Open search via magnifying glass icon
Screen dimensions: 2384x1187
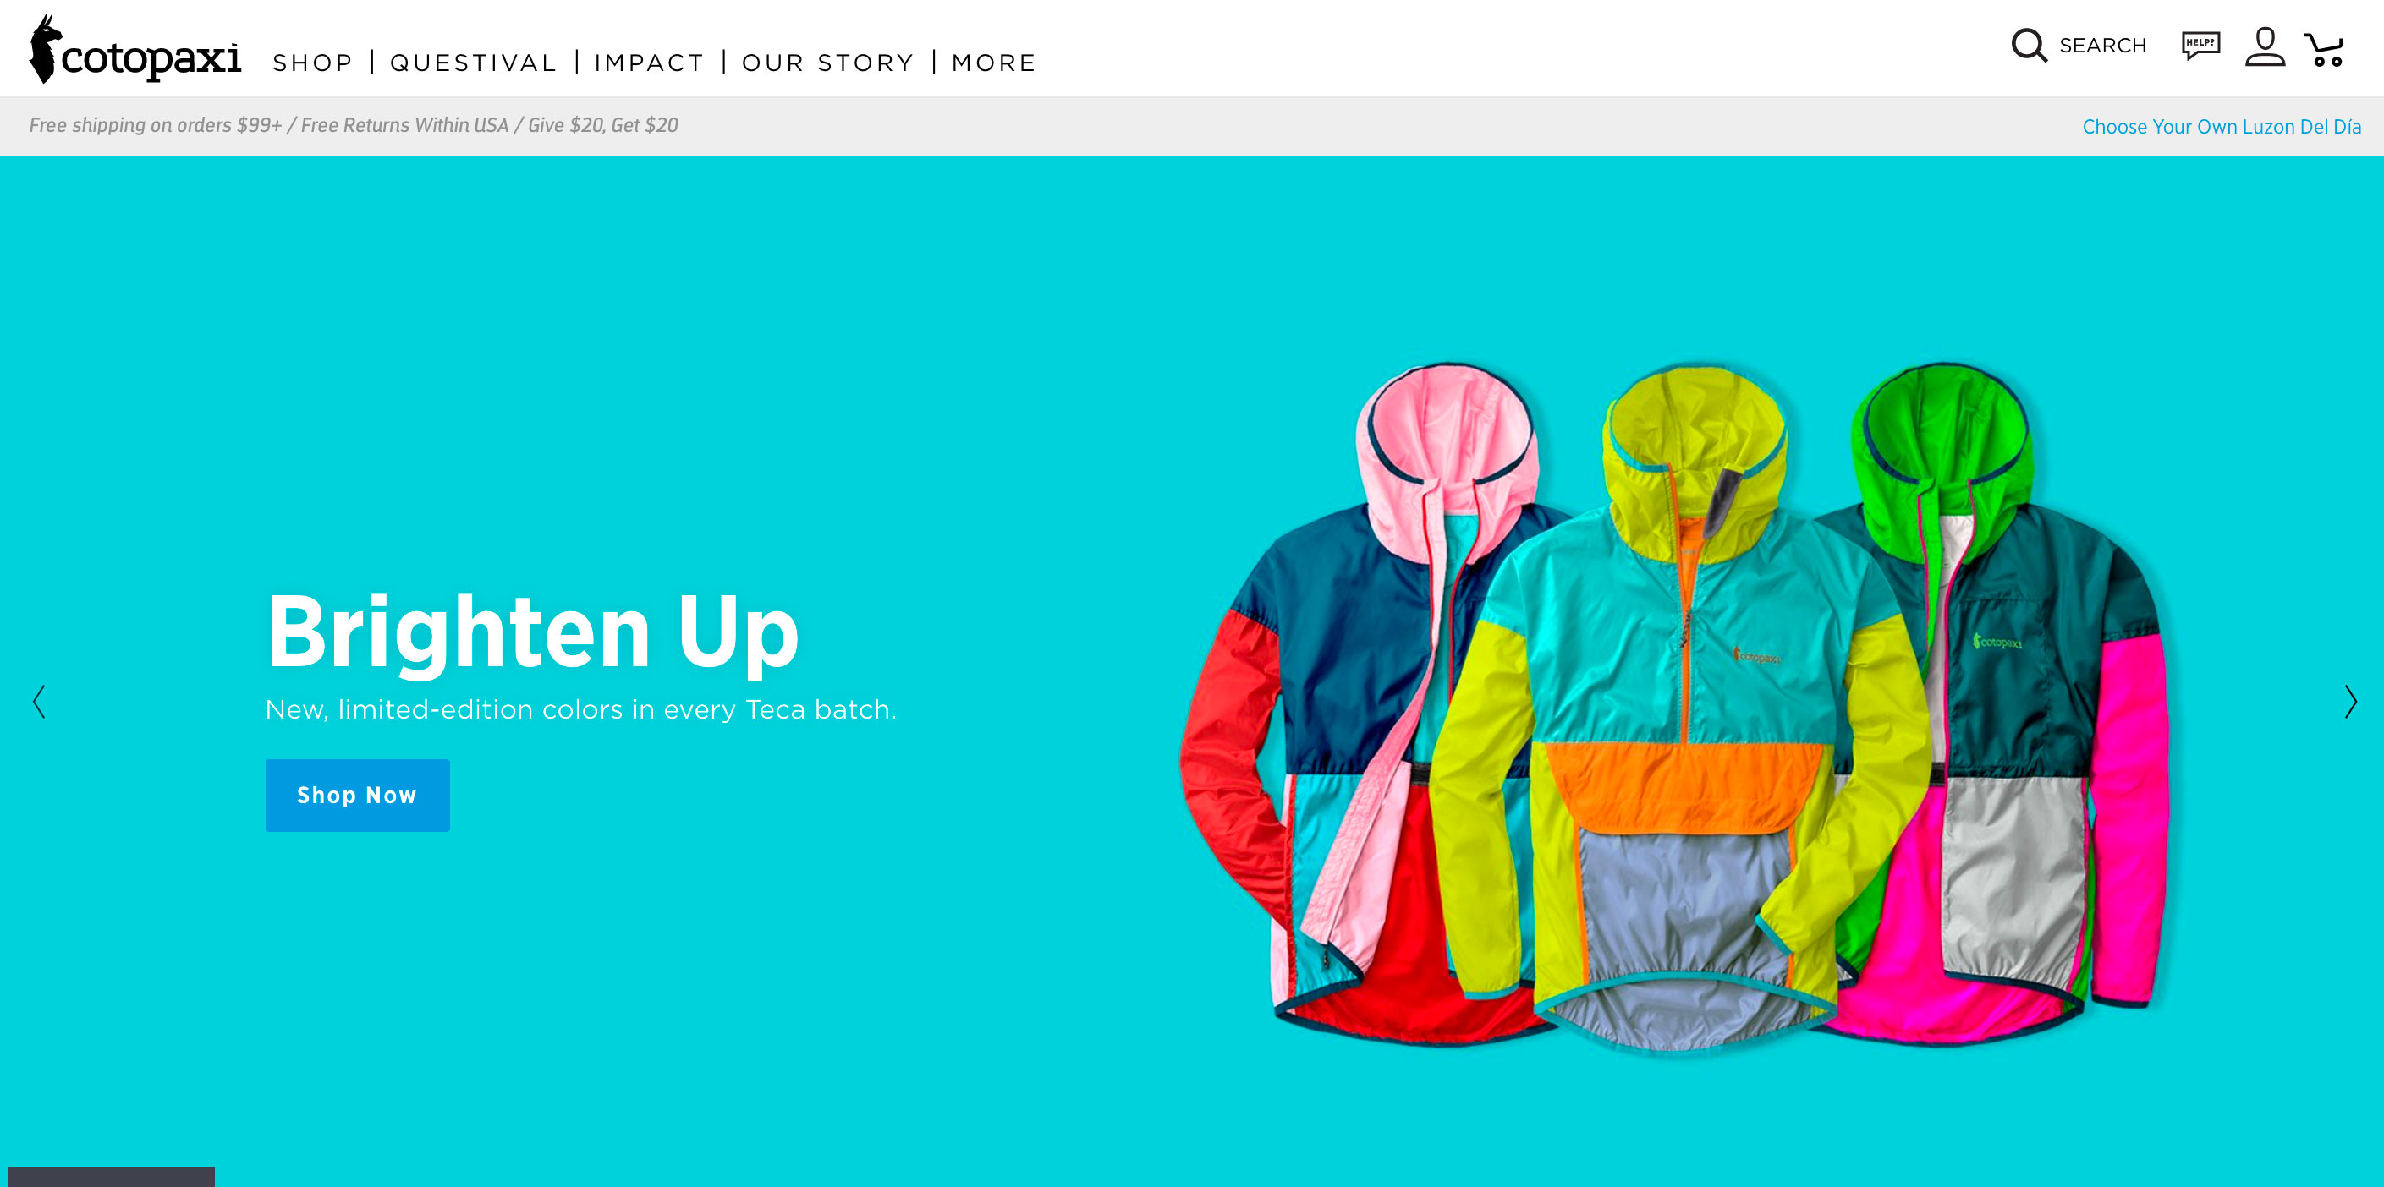2029,46
